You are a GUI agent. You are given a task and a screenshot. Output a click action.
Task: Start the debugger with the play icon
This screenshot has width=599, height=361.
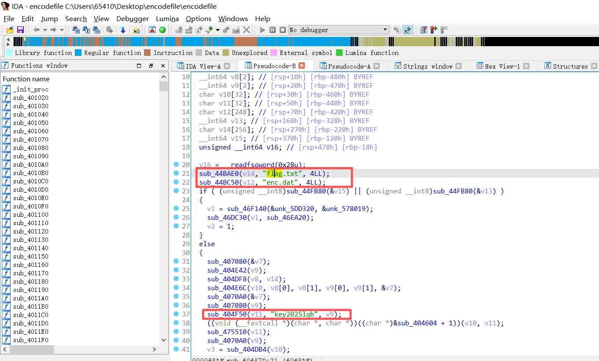[x=263, y=30]
